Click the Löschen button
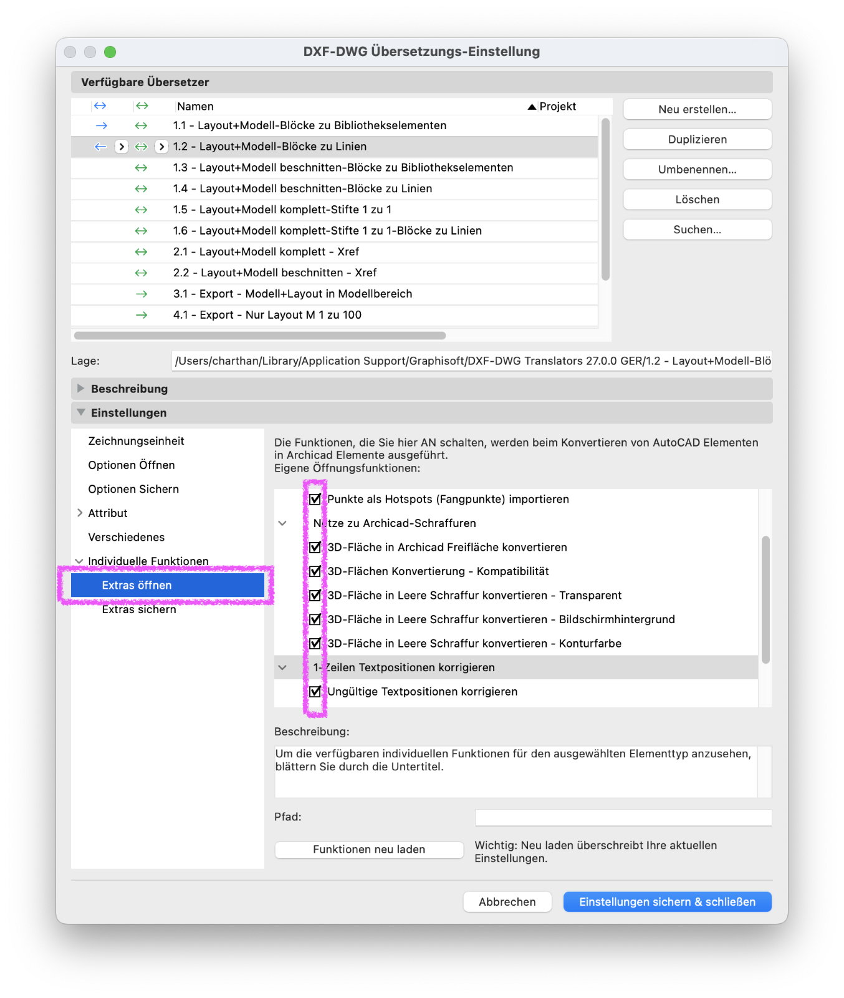This screenshot has width=844, height=998. pos(698,200)
